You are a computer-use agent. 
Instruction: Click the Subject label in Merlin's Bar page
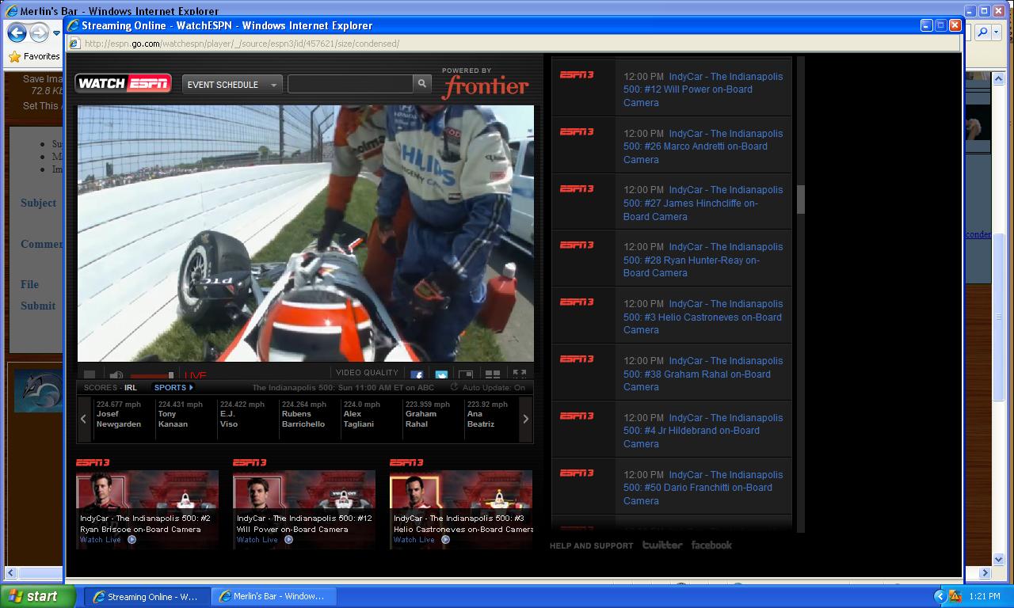click(38, 203)
